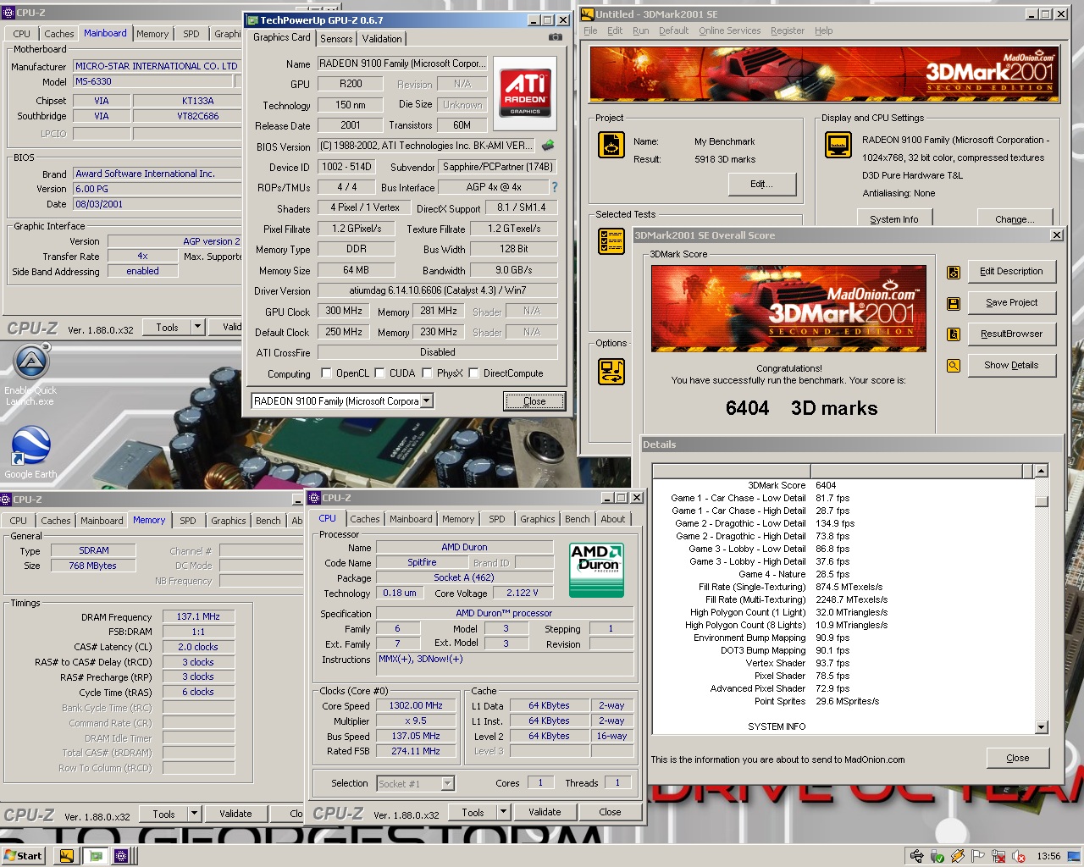Click the Selected Tests checklist icon
The height and width of the screenshot is (867, 1084).
click(x=611, y=241)
